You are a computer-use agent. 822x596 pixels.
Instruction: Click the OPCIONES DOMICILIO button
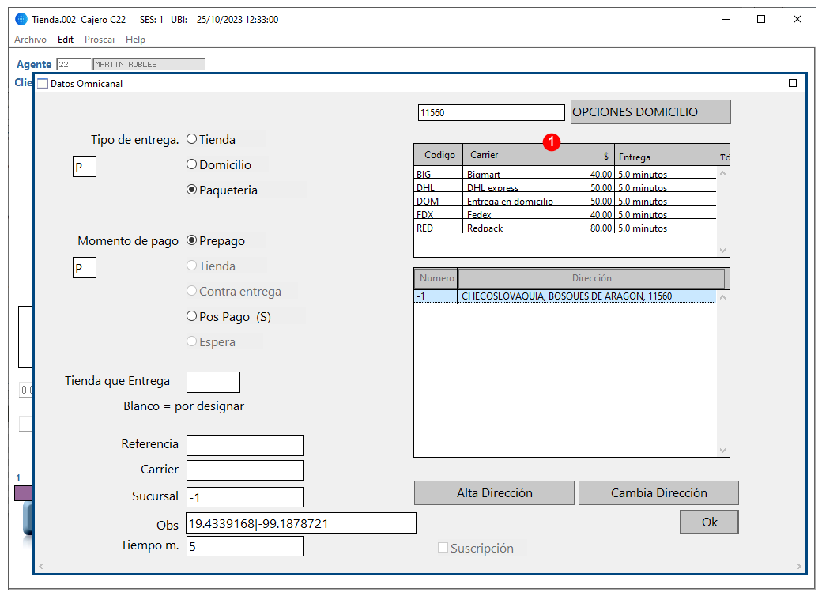[650, 111]
